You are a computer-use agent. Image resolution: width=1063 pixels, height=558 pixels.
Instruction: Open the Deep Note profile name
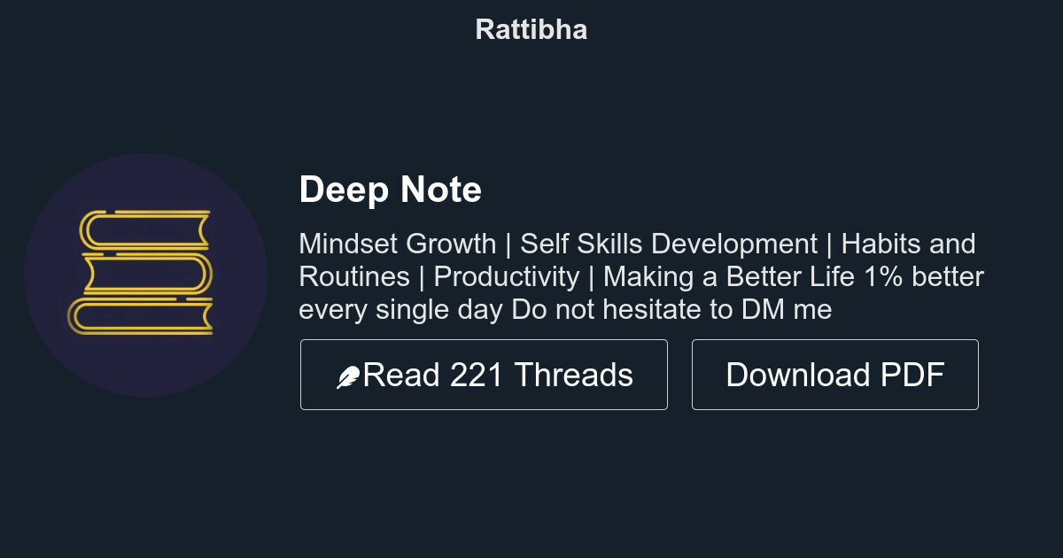pyautogui.click(x=391, y=190)
